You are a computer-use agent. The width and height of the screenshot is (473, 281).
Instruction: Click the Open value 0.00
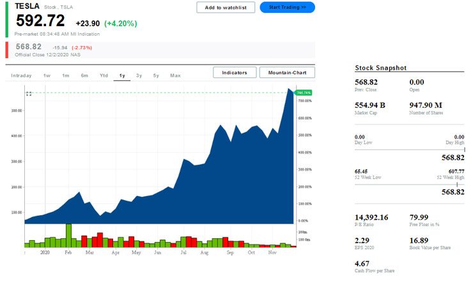[417, 82]
